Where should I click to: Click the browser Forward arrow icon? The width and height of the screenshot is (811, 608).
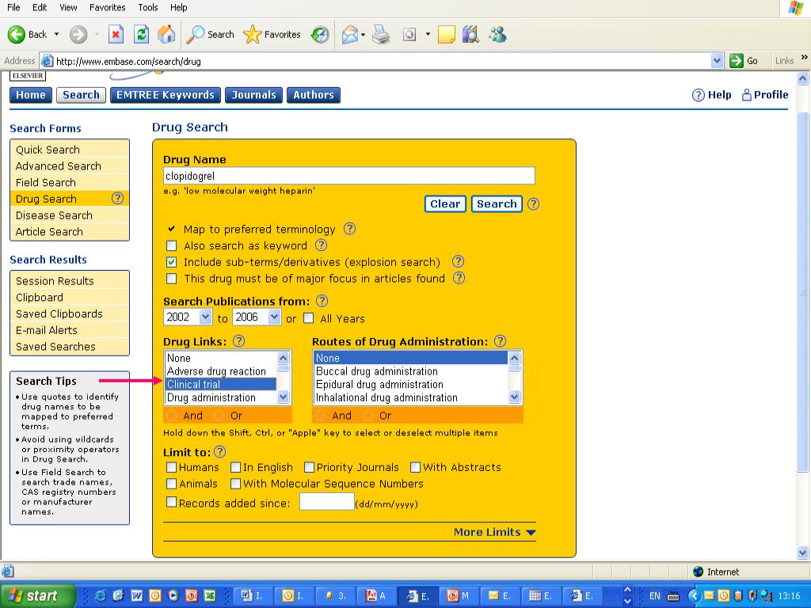click(78, 35)
